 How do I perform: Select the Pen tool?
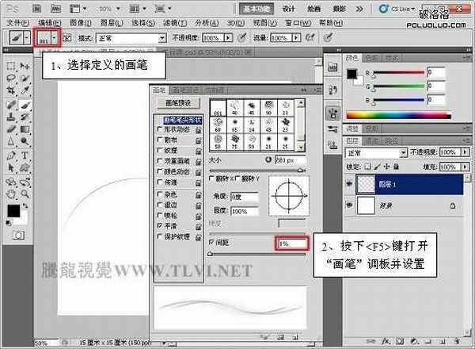tap(11, 155)
